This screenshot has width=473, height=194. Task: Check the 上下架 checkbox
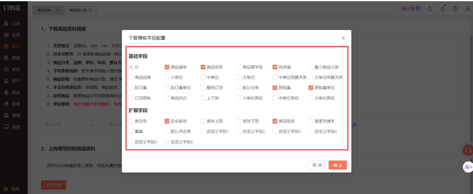point(203,98)
